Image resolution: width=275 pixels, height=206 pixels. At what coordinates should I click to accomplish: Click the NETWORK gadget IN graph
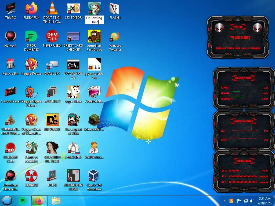(244, 129)
